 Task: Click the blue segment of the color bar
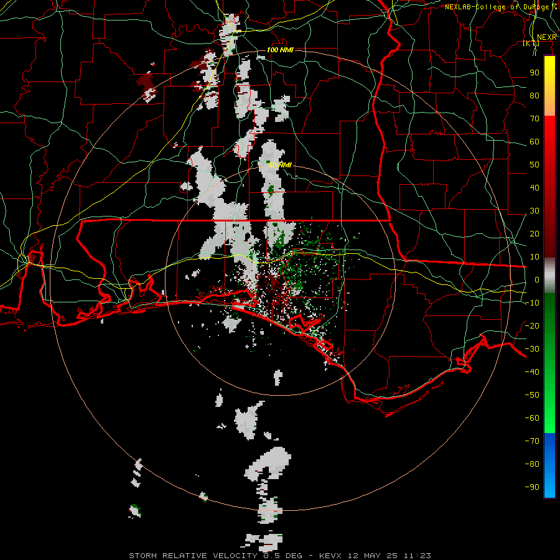pos(549,465)
